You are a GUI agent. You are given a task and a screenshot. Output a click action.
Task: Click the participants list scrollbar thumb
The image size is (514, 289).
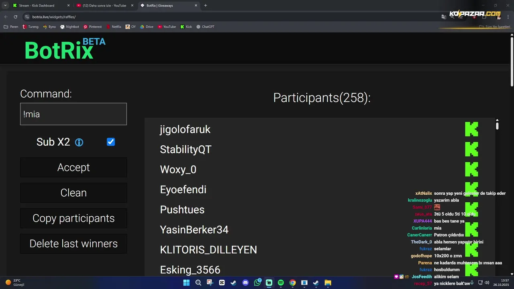497,126
